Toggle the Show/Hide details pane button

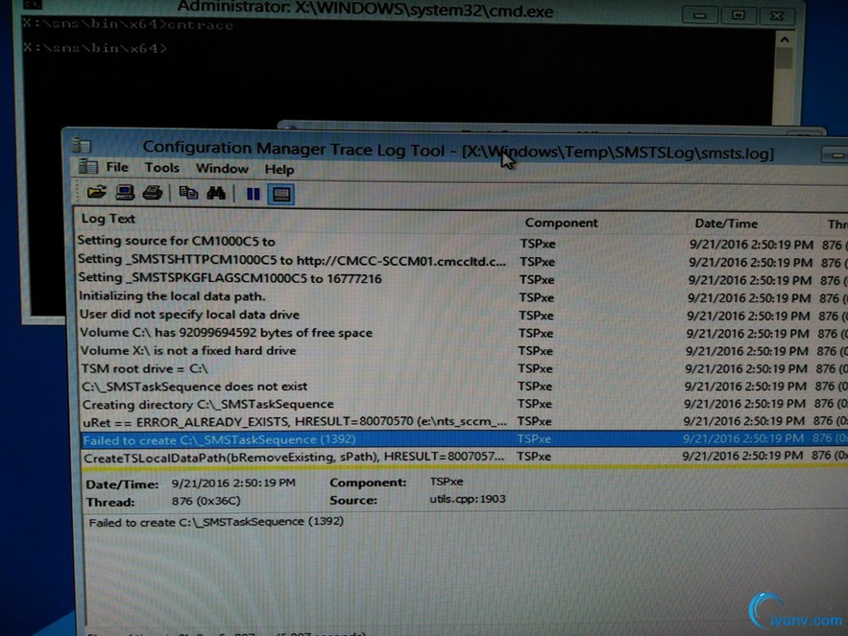coord(281,195)
